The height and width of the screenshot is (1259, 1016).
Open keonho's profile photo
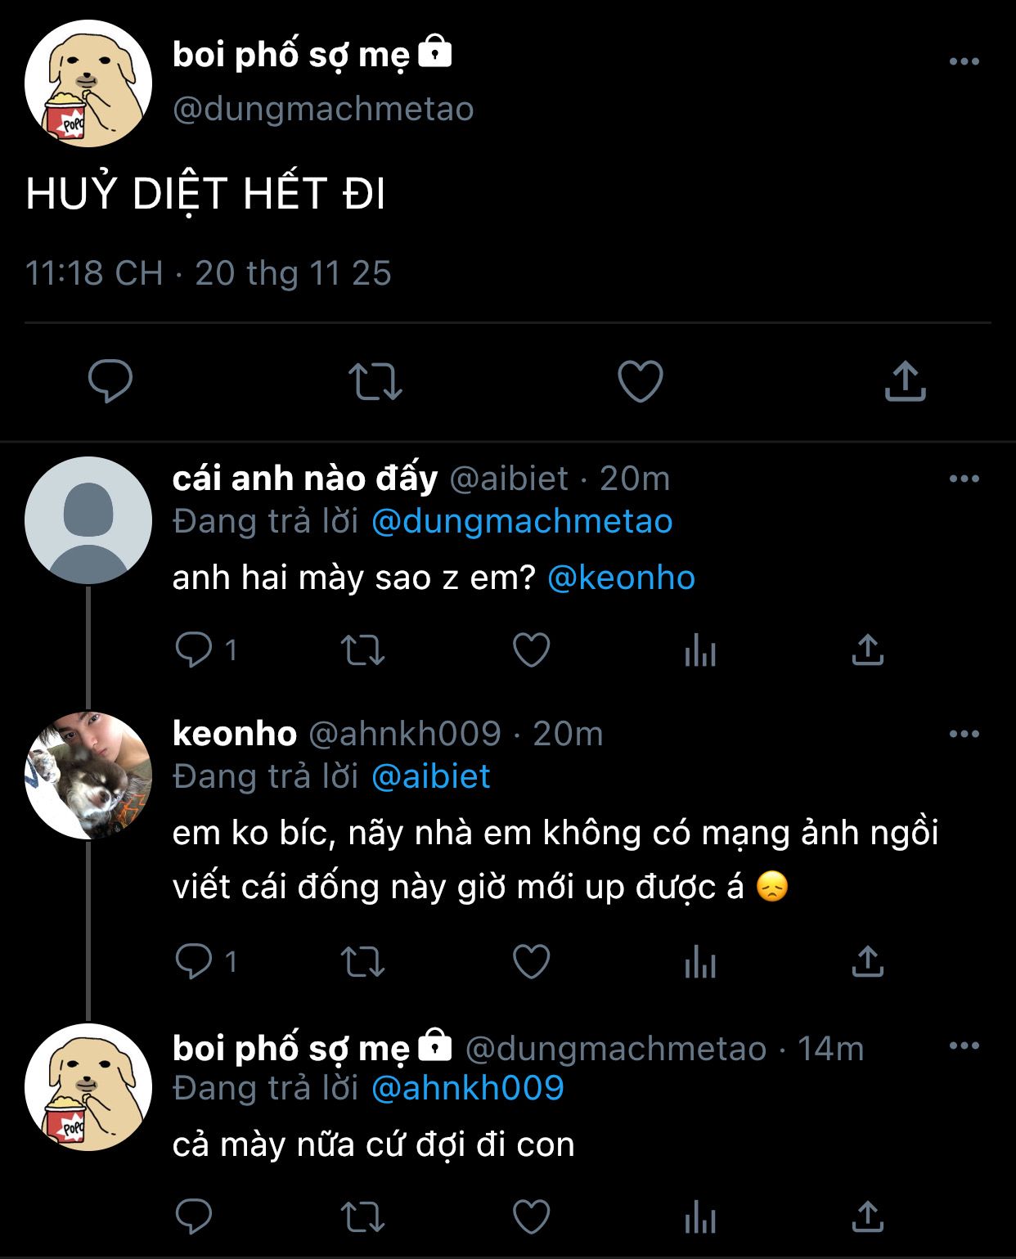88,775
